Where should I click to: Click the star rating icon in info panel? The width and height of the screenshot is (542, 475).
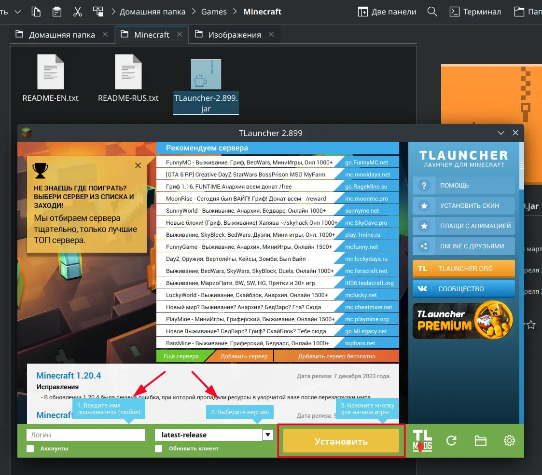(x=531, y=325)
